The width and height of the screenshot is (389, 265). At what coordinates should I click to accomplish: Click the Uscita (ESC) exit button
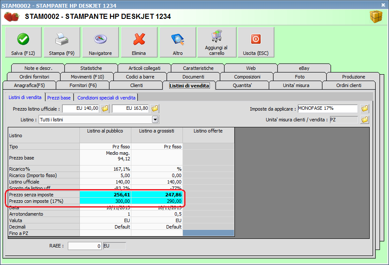click(256, 42)
